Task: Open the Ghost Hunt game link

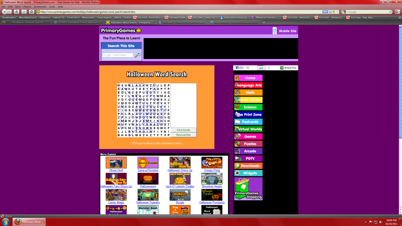Action: (x=116, y=170)
